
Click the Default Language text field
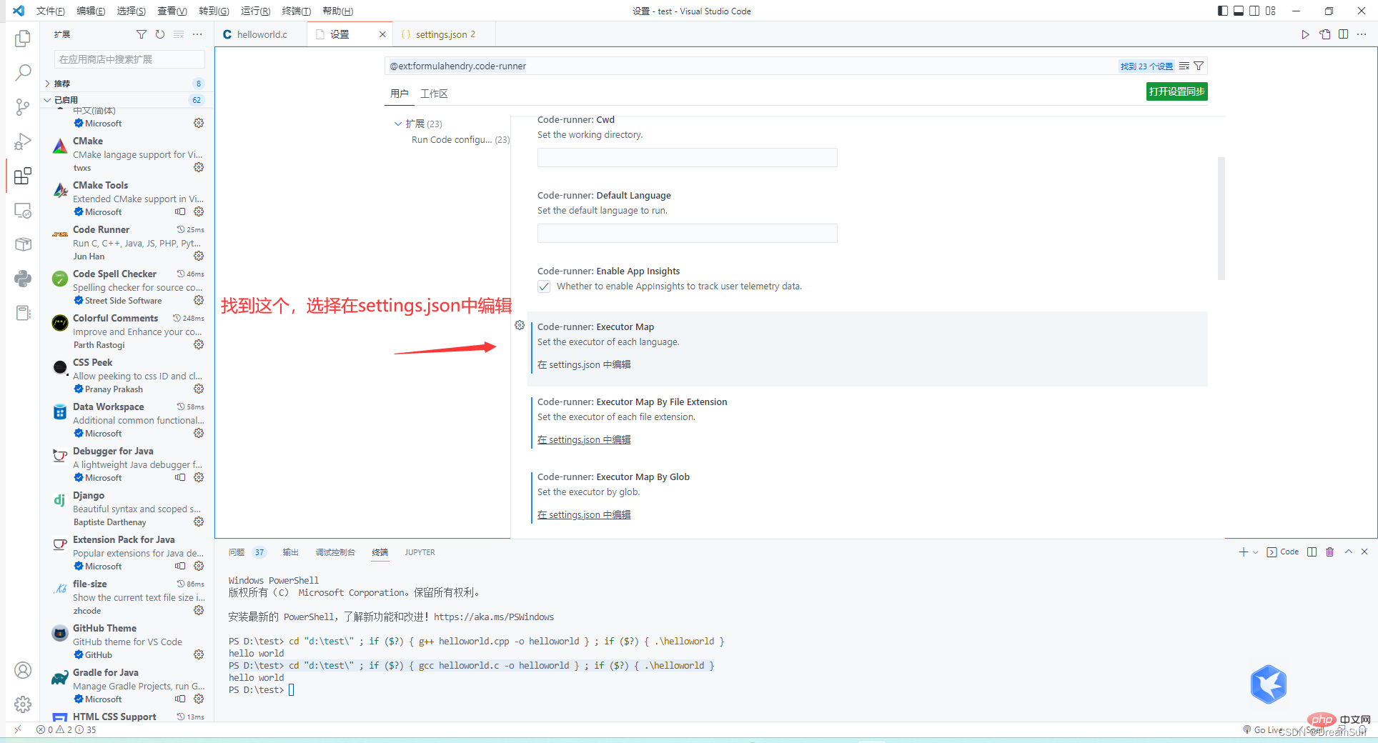pyautogui.click(x=687, y=234)
